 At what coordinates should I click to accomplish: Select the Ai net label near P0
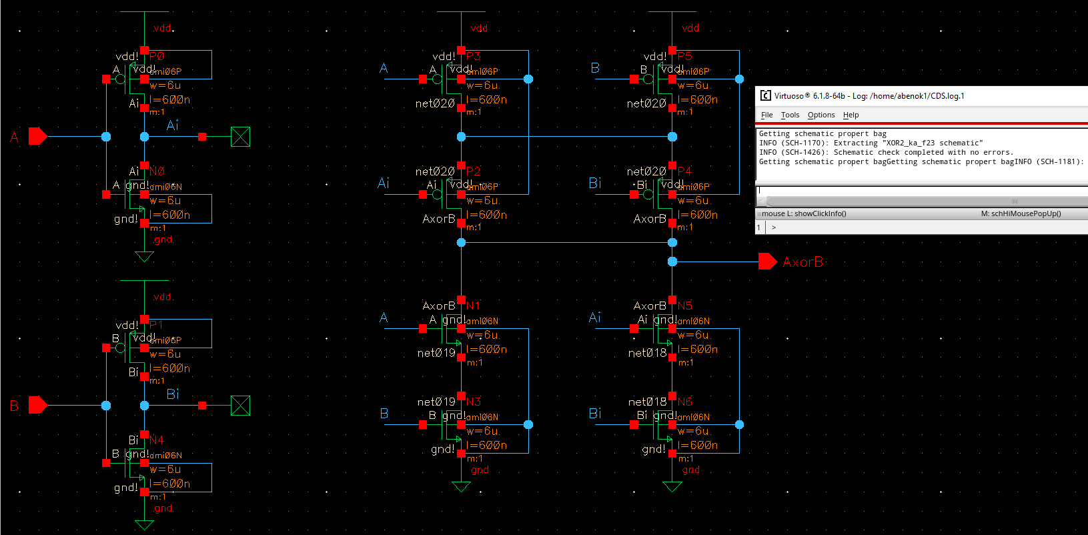(x=173, y=125)
